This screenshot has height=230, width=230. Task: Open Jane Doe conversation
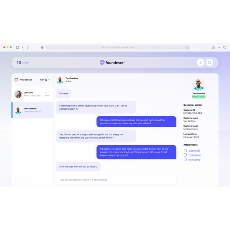(x=33, y=94)
